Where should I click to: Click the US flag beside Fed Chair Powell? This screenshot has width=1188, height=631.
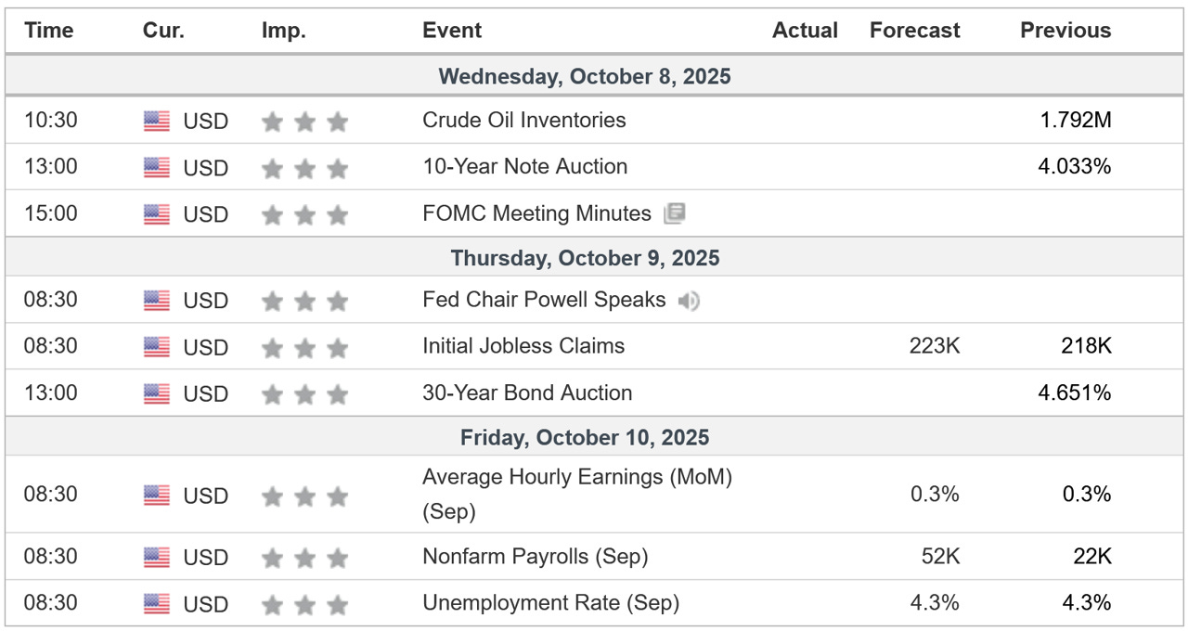click(157, 301)
